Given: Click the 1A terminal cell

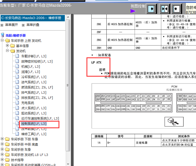Looking at the screenshot, I should (99, 142).
